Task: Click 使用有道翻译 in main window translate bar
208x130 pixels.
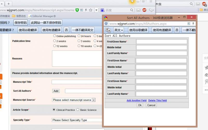Action: [51, 30]
